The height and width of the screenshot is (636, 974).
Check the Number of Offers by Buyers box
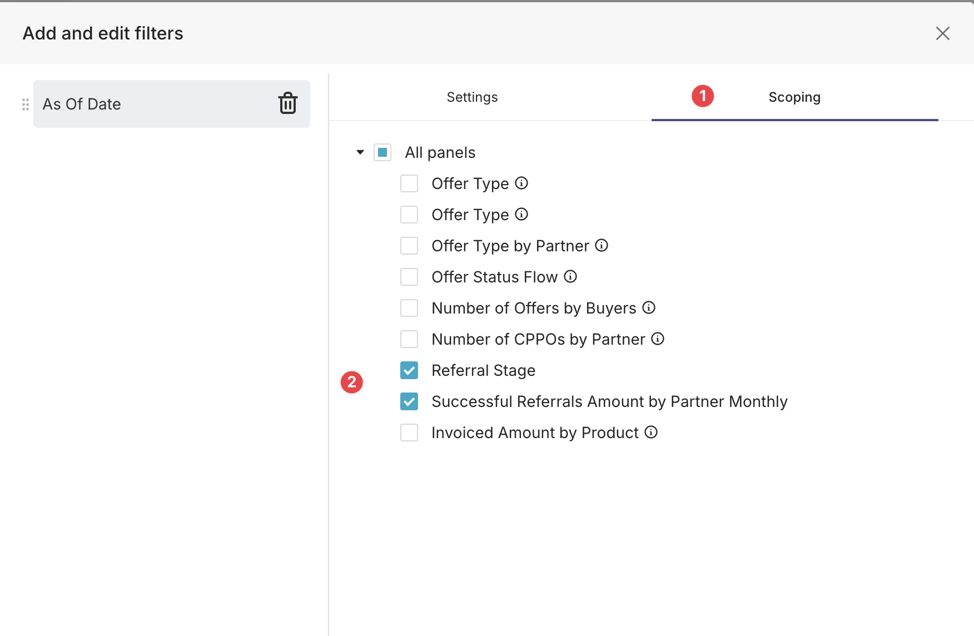pos(409,308)
